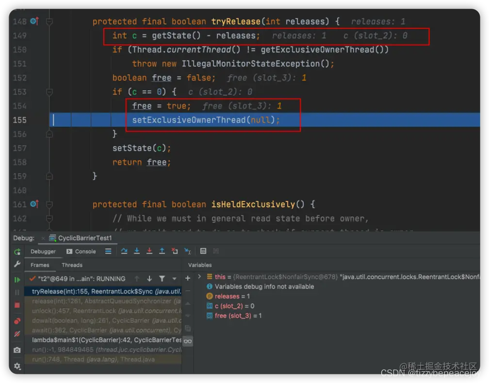This screenshot has height=383, width=489.
Task: Collapse tryRelease method fold marker line 148
Action: [49, 21]
